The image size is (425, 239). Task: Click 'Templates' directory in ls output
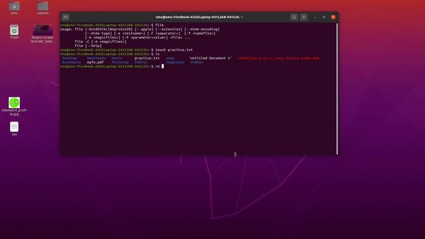(175, 62)
